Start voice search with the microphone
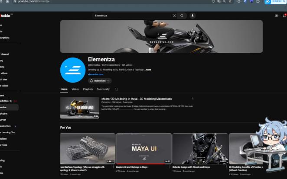The height and width of the screenshot is (179, 287). click(x=192, y=16)
